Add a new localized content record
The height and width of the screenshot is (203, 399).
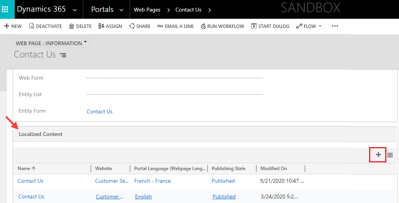pyautogui.click(x=378, y=154)
